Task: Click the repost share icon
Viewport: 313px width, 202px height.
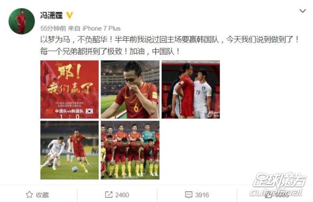Action: 109,195
